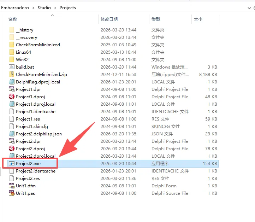255x222 pixels.
Task: Click the SKINCFG 文件 type cell
Action: tap(166, 127)
